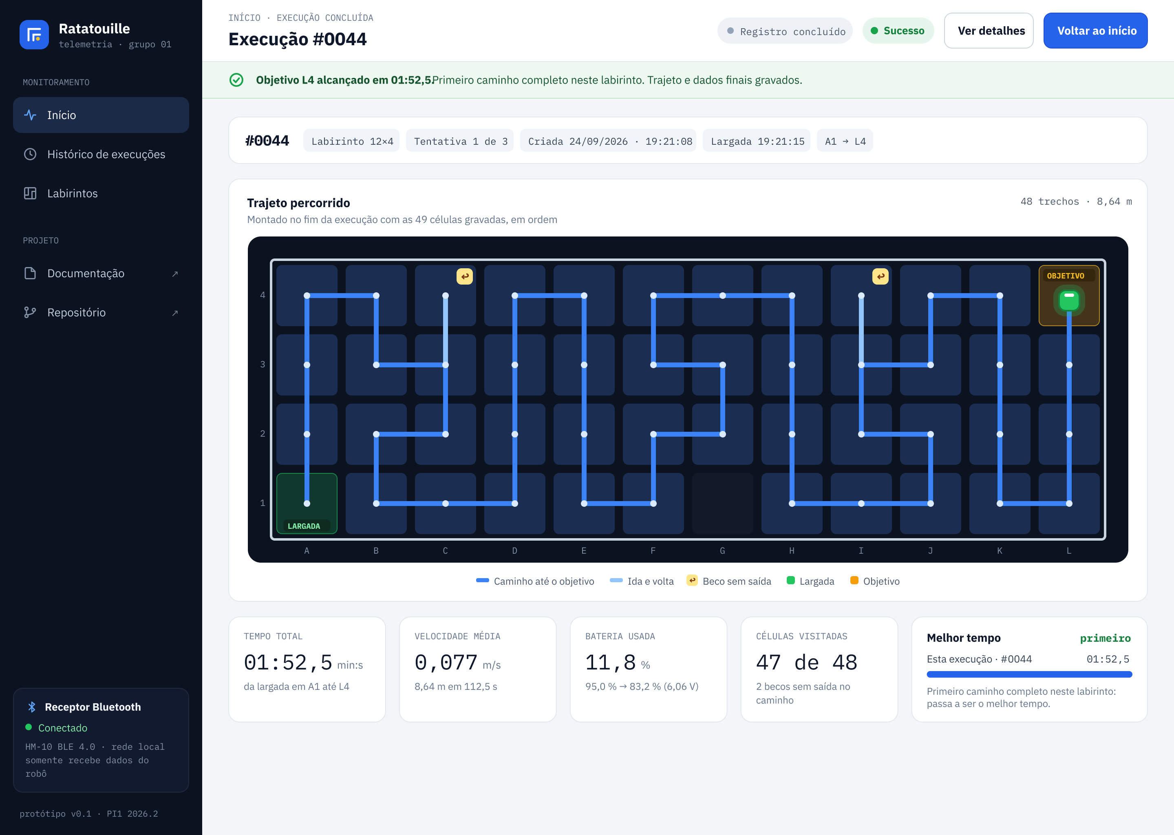Click the green check circle in banner
Viewport: 1174px width, 835px height.
point(236,80)
